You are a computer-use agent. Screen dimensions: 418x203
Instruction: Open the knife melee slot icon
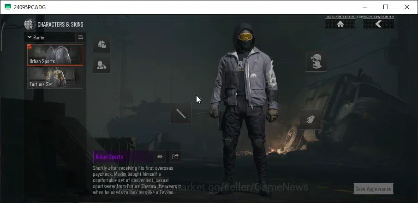pyautogui.click(x=181, y=114)
